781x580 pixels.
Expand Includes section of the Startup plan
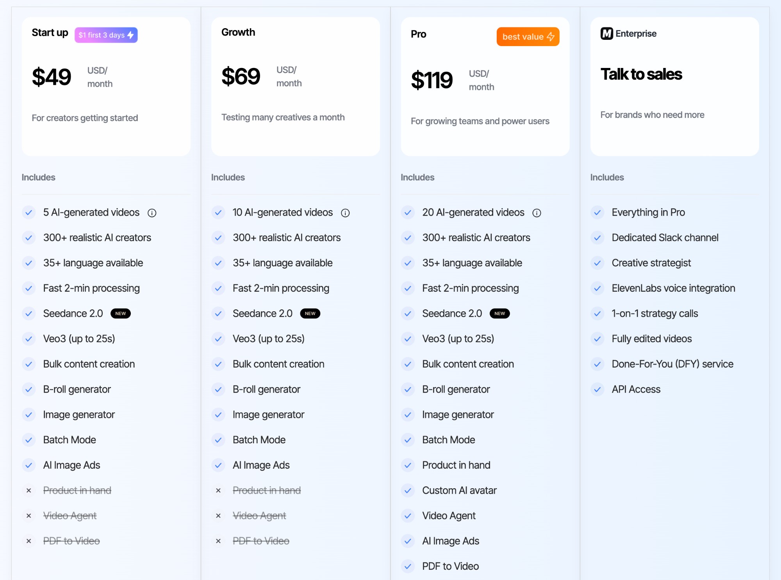38,177
